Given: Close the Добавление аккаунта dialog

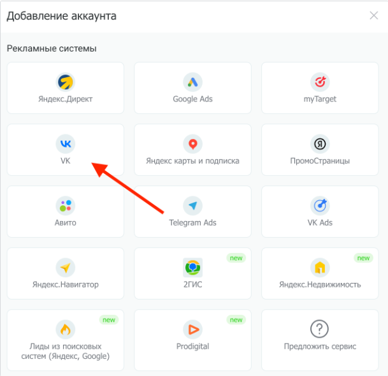Looking at the screenshot, I should (x=373, y=15).
